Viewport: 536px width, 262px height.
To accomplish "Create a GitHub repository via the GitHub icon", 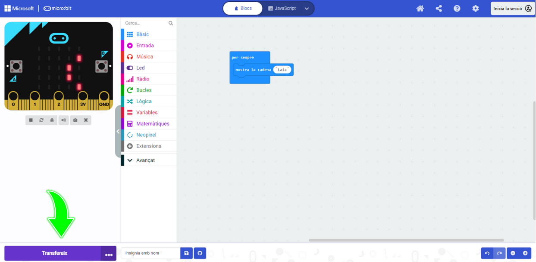I will click(200, 253).
